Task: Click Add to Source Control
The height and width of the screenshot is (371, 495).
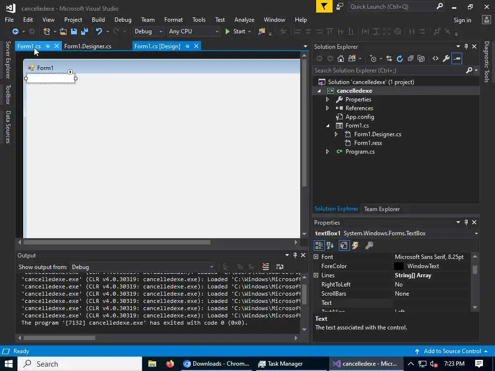Action: [452, 351]
